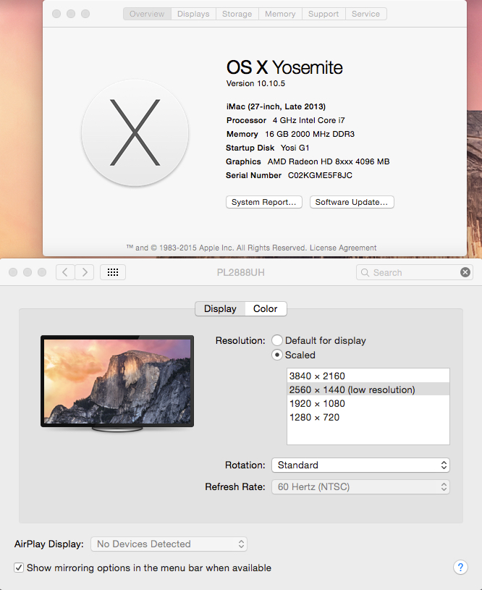This screenshot has width=482, height=590.
Task: Open the Refresh Rate dropdown
Action: (360, 487)
